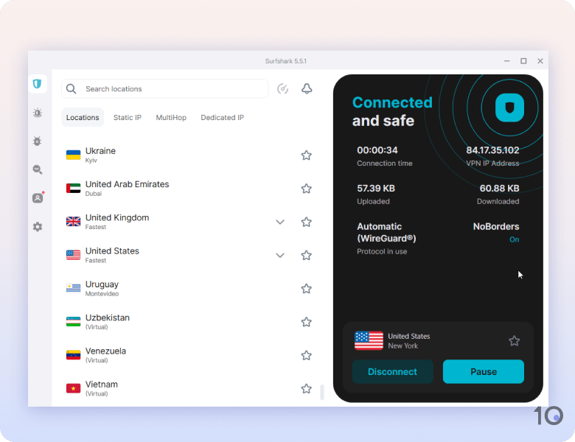575x442 pixels.
Task: Open the Antivirus bug sidebar icon
Action: [38, 141]
